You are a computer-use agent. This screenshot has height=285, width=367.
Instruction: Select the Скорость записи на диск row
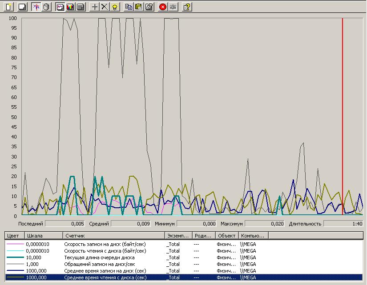tap(105, 244)
